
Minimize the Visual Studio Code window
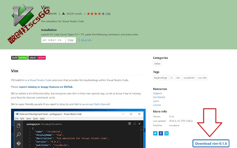pyautogui.click(x=123, y=114)
